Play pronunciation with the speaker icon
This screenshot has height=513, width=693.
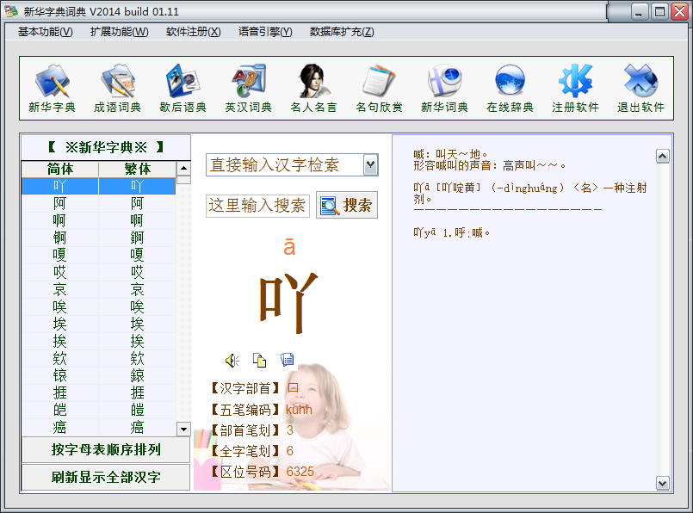[232, 361]
